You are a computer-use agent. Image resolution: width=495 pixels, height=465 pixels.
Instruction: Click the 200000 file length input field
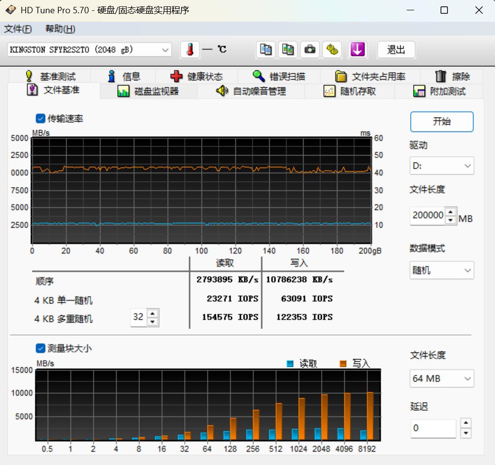(x=427, y=216)
